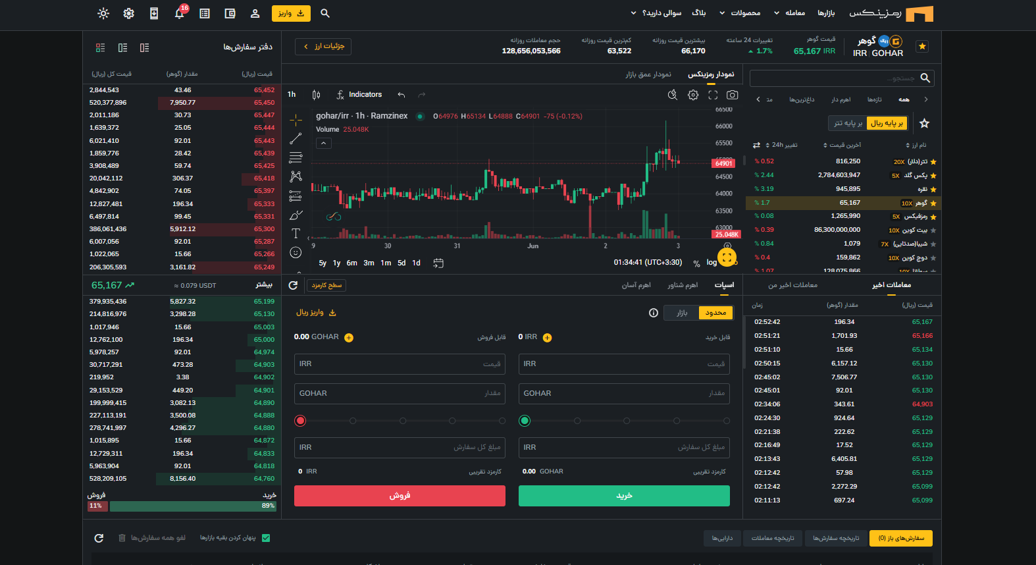Open سوالی دارید؟ dropdown menu
1036x565 pixels.
pos(656,13)
